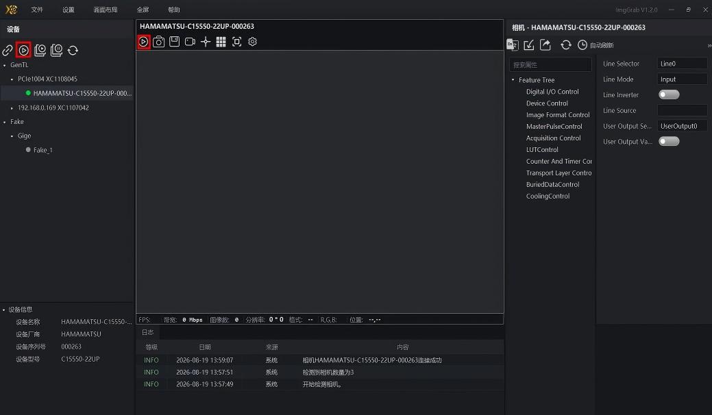Click the 设备序列号 value 000263
This screenshot has width=712, height=415.
coord(71,347)
